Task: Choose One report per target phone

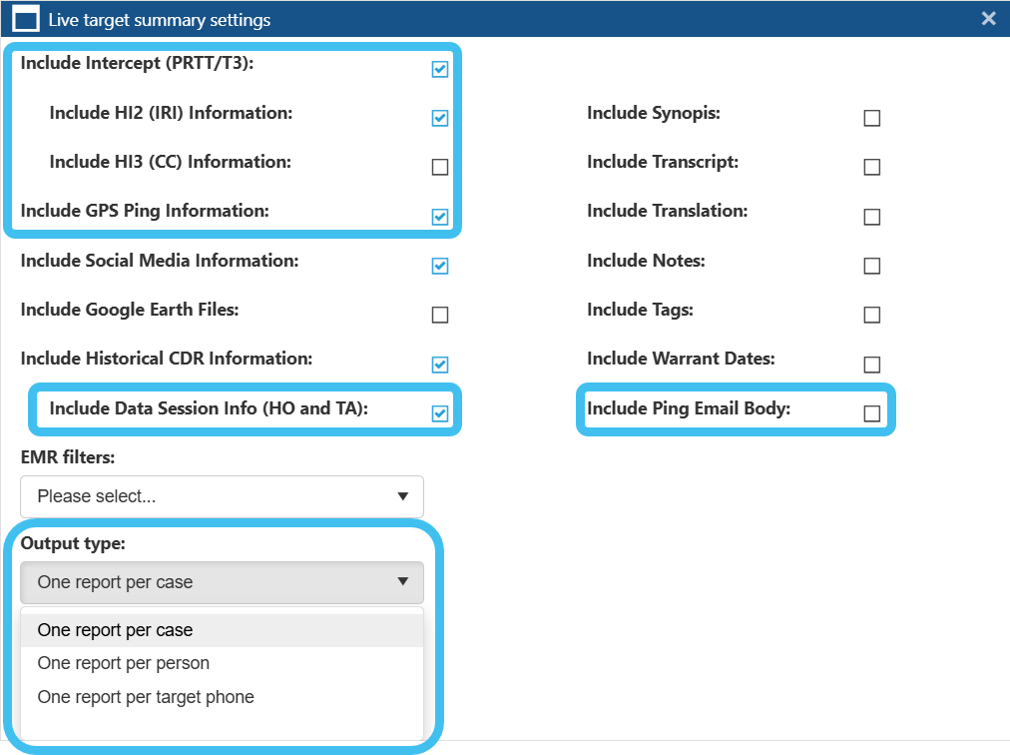Action: [146, 697]
